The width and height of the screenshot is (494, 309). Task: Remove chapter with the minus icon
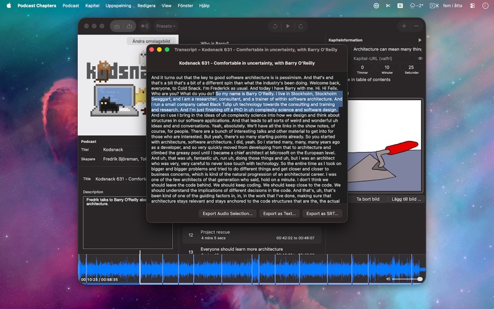tap(416, 26)
